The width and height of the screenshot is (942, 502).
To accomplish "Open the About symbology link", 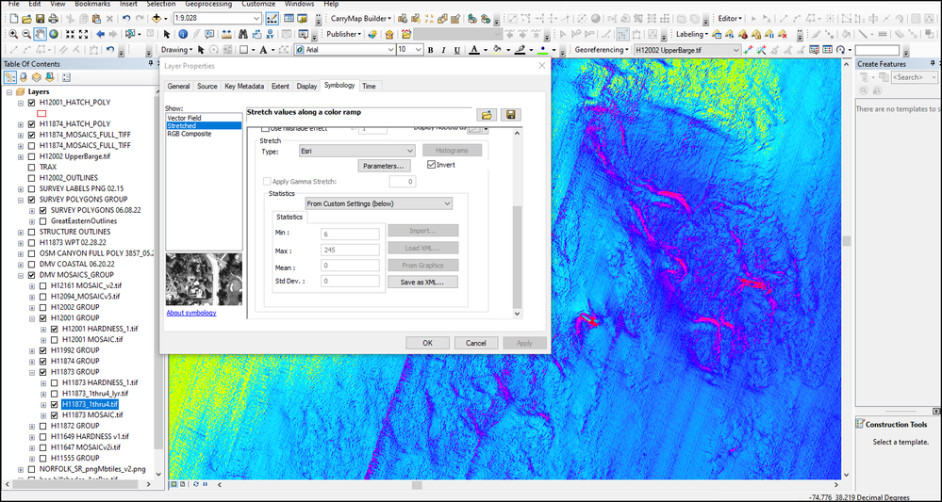I will tap(190, 313).
